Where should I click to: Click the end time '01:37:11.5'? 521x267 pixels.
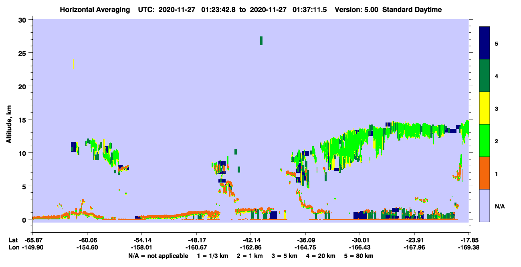point(310,10)
